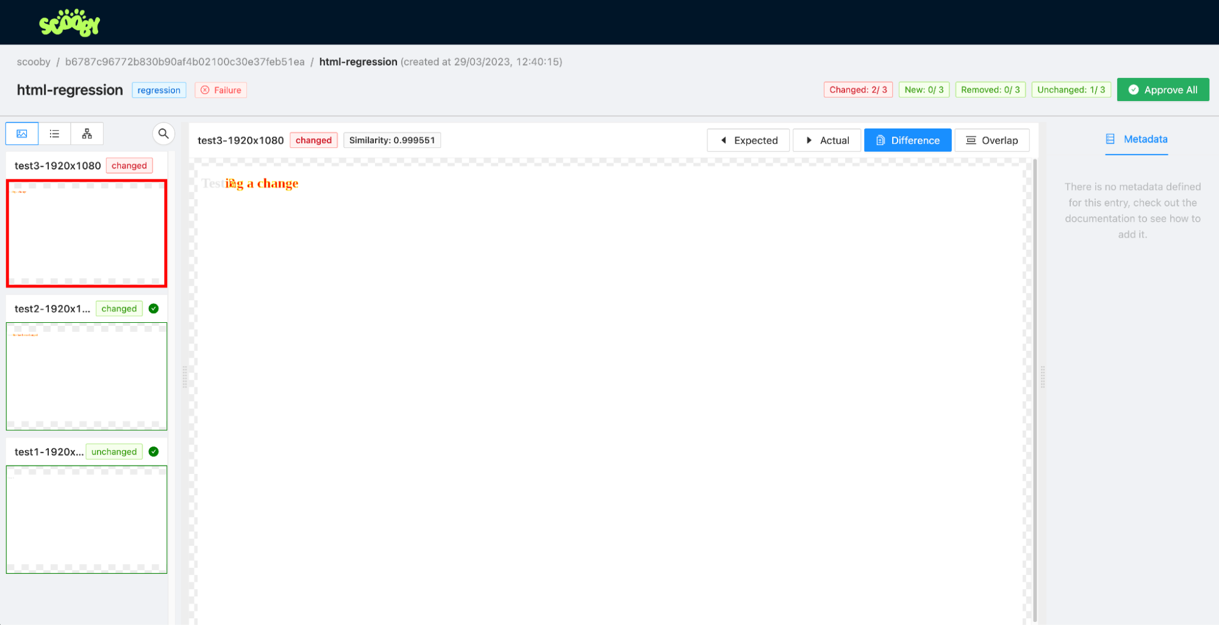Select the Difference comparison mode
Image resolution: width=1219 pixels, height=625 pixels.
click(x=907, y=140)
